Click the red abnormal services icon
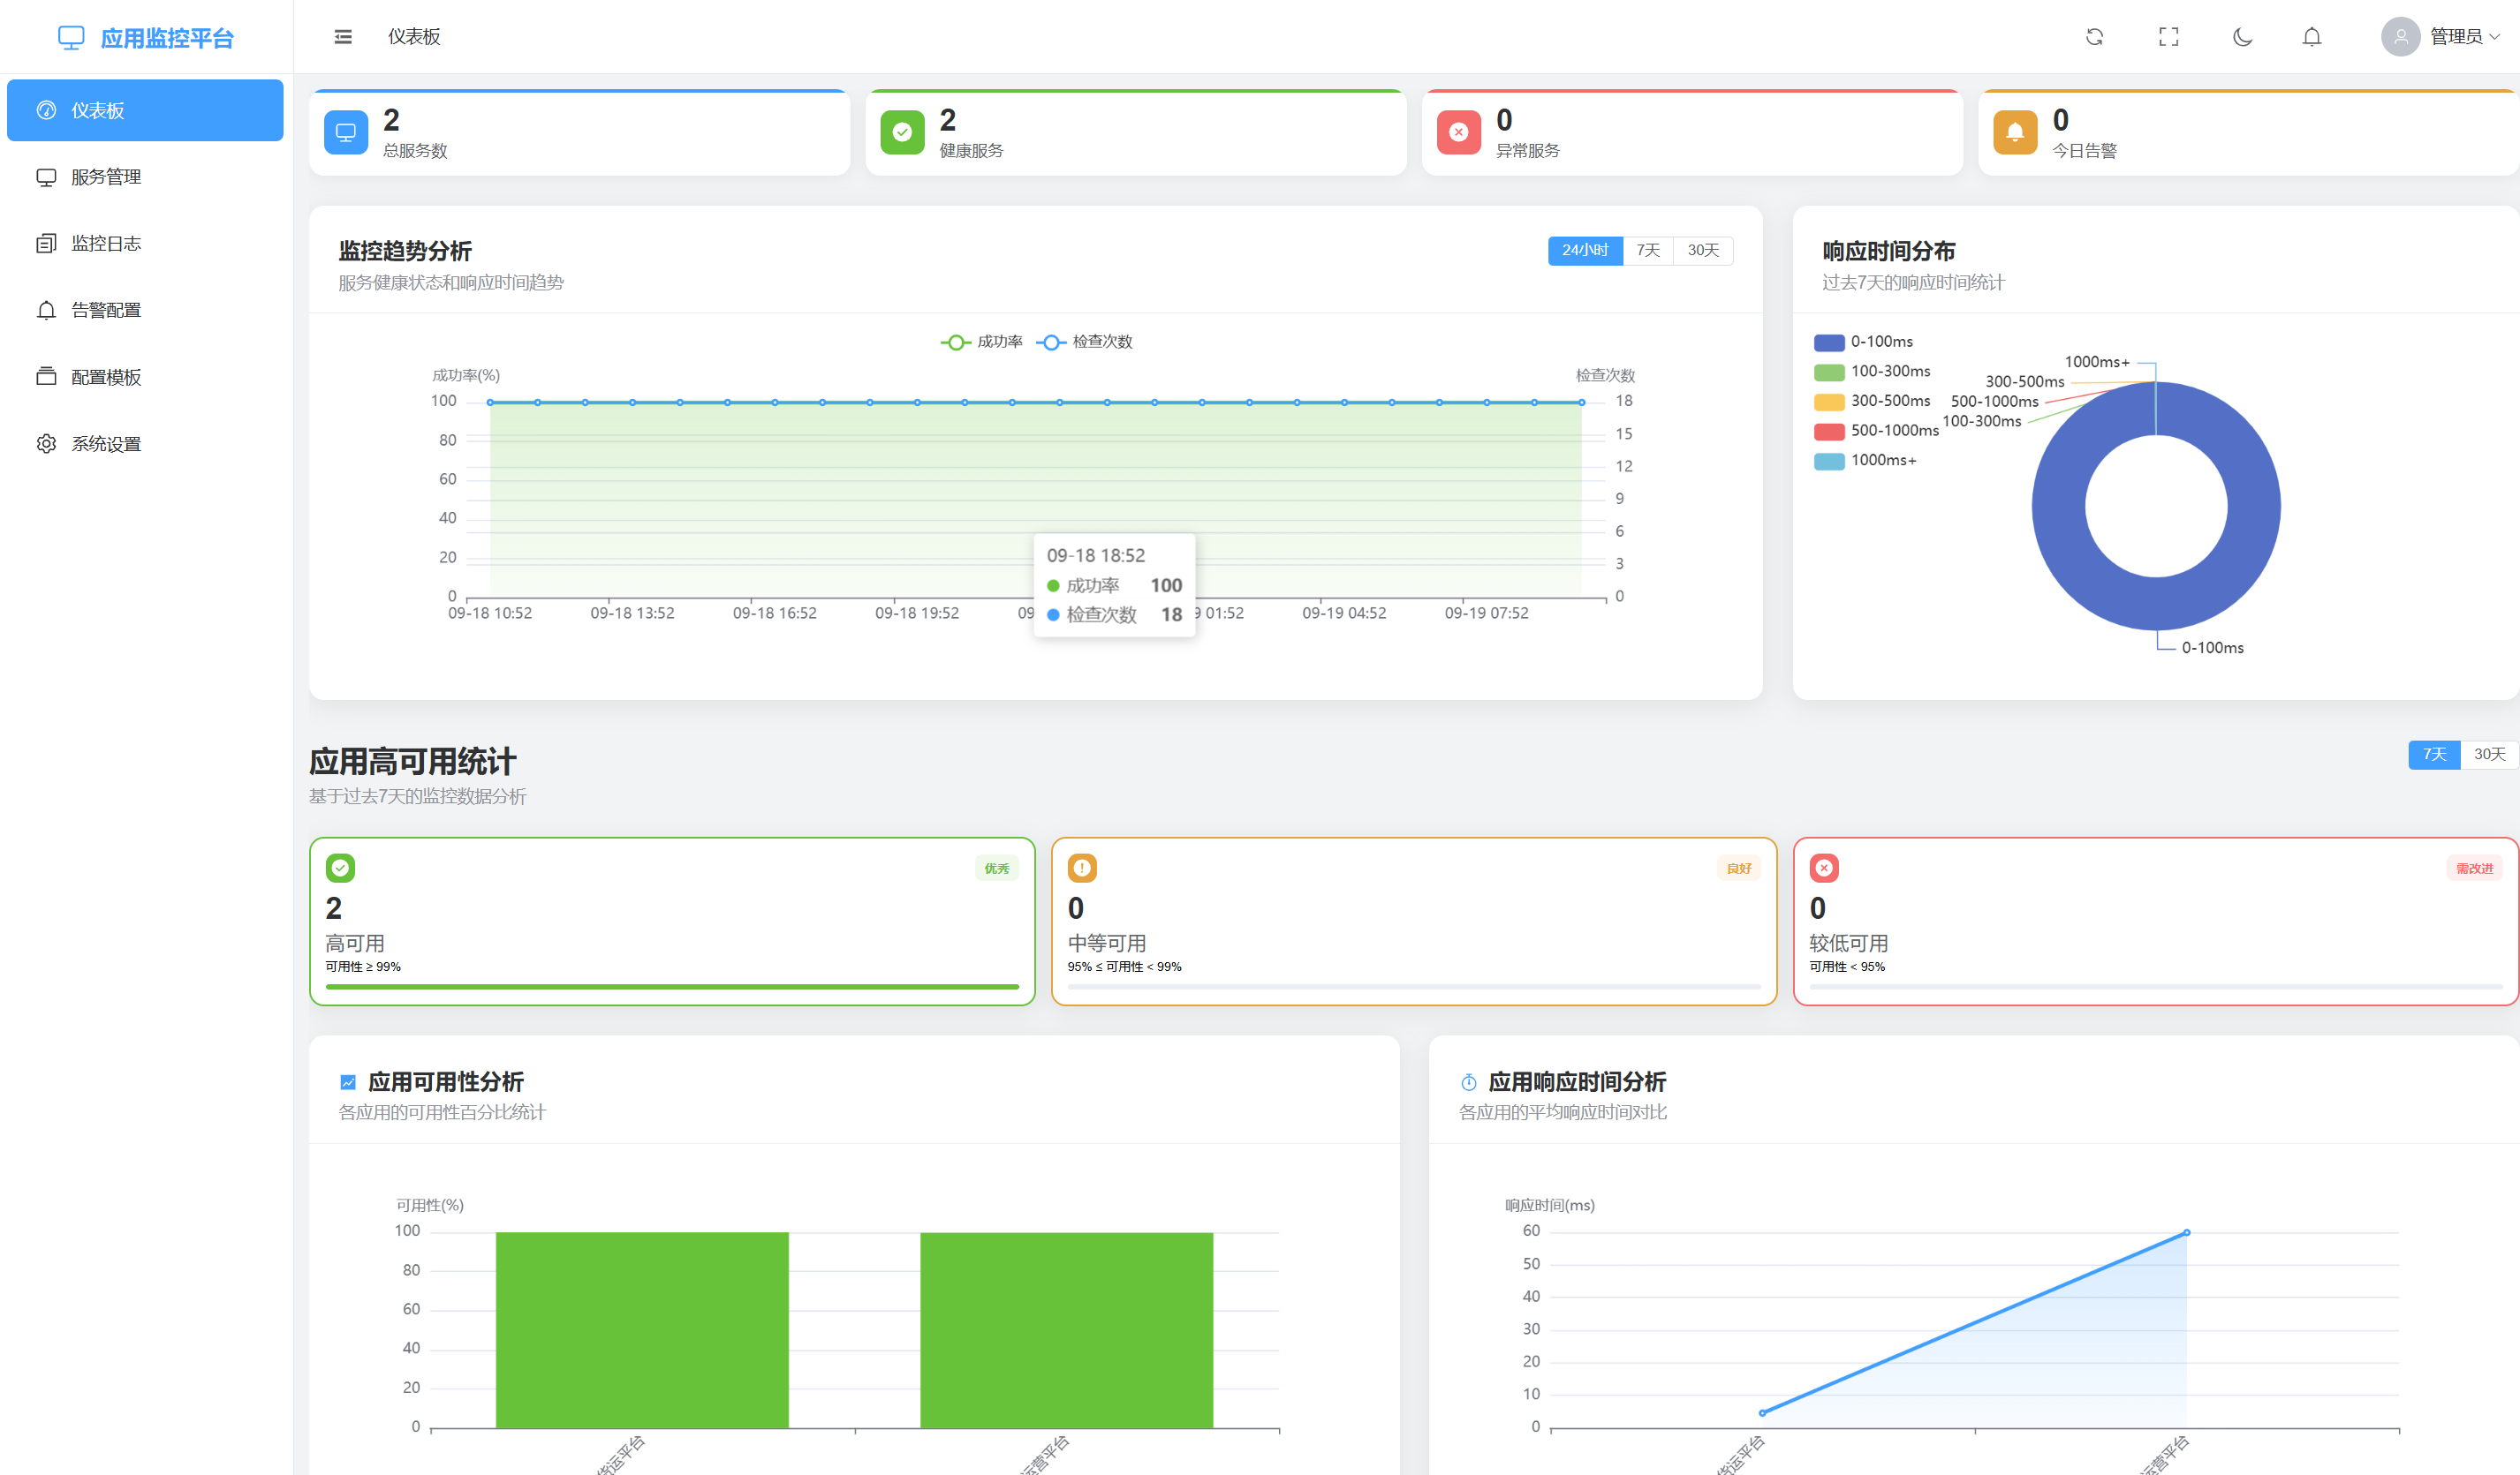This screenshot has width=2520, height=1475. pos(1458,132)
